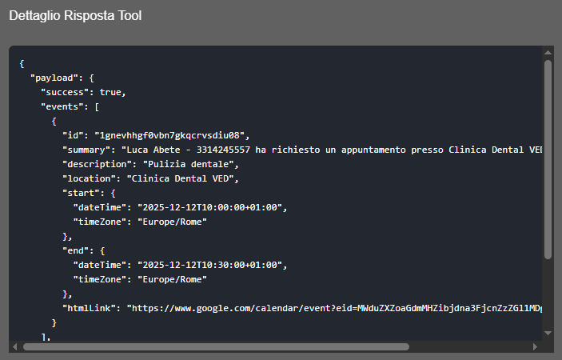The image size is (562, 360).
Task: Click the "payload" key in the JSON
Action: pos(56,78)
